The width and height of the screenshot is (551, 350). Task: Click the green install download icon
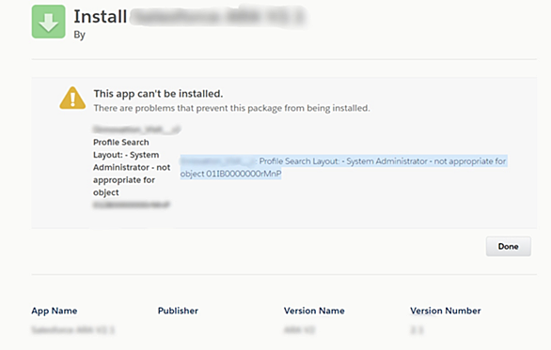click(x=49, y=22)
